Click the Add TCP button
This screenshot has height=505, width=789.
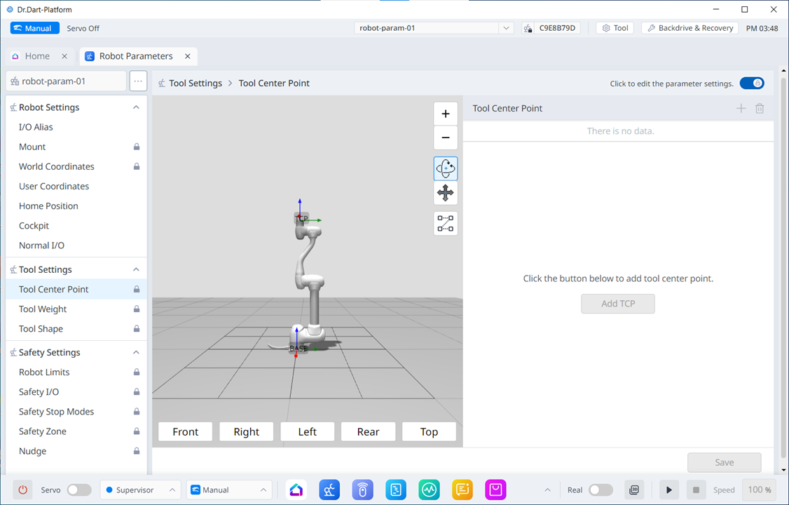pos(618,303)
